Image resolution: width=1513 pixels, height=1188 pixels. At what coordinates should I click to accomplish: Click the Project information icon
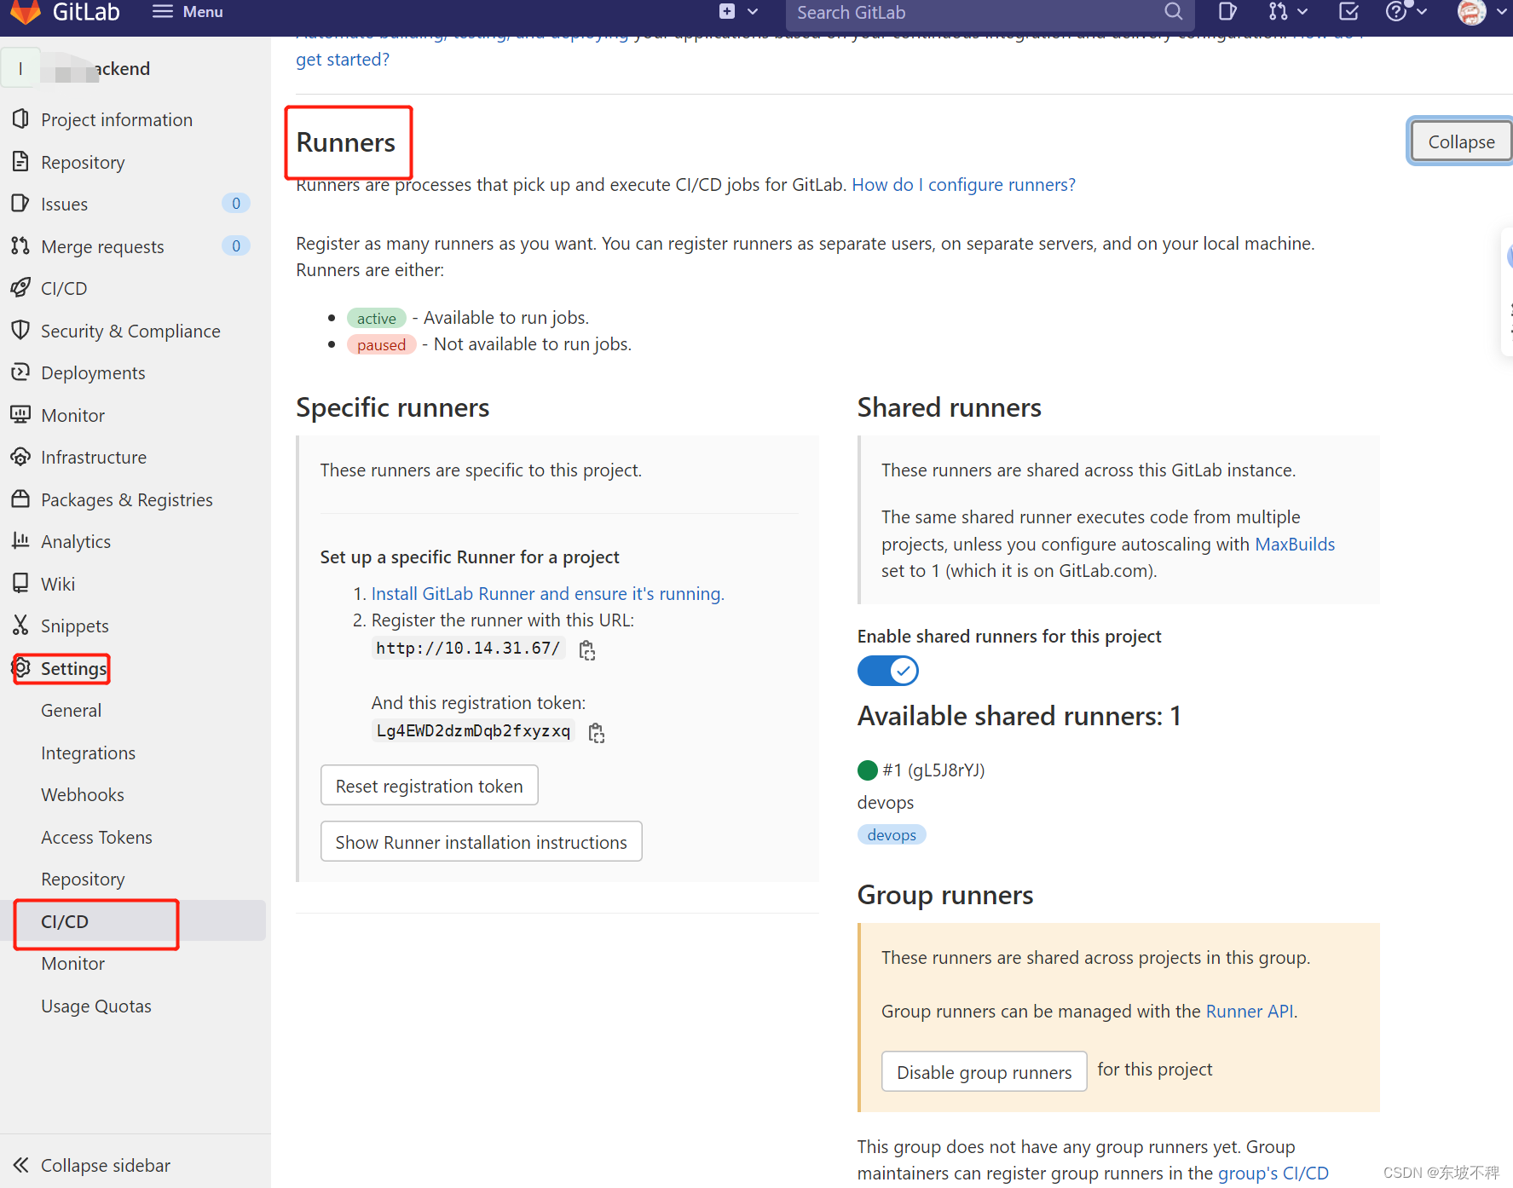click(21, 119)
